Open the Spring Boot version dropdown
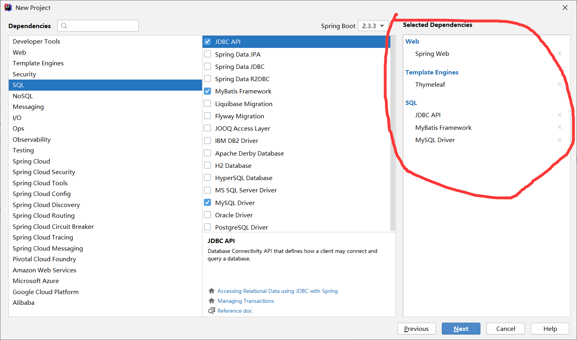 tap(373, 26)
